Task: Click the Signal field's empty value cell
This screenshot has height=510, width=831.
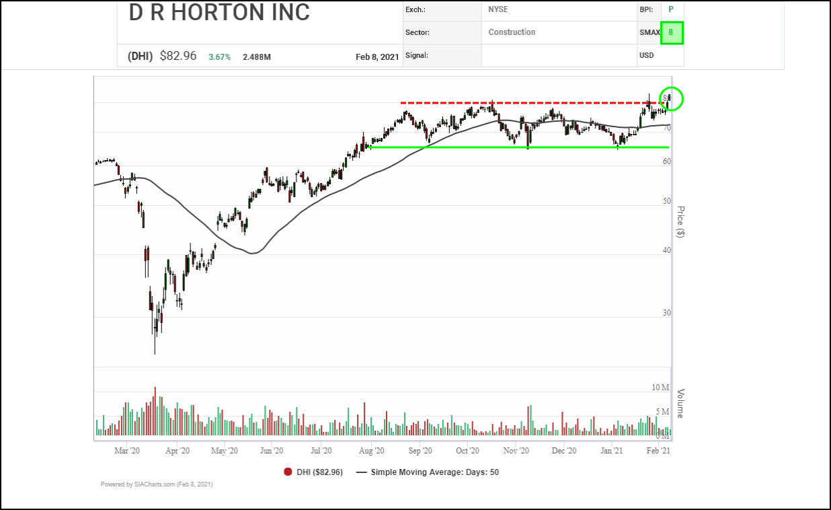Action: point(558,55)
